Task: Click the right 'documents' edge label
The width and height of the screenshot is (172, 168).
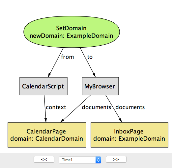Action: pyautogui.click(x=130, y=107)
